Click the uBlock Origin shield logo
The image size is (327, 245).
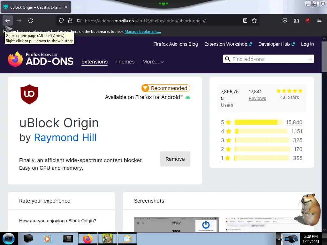click(29, 94)
